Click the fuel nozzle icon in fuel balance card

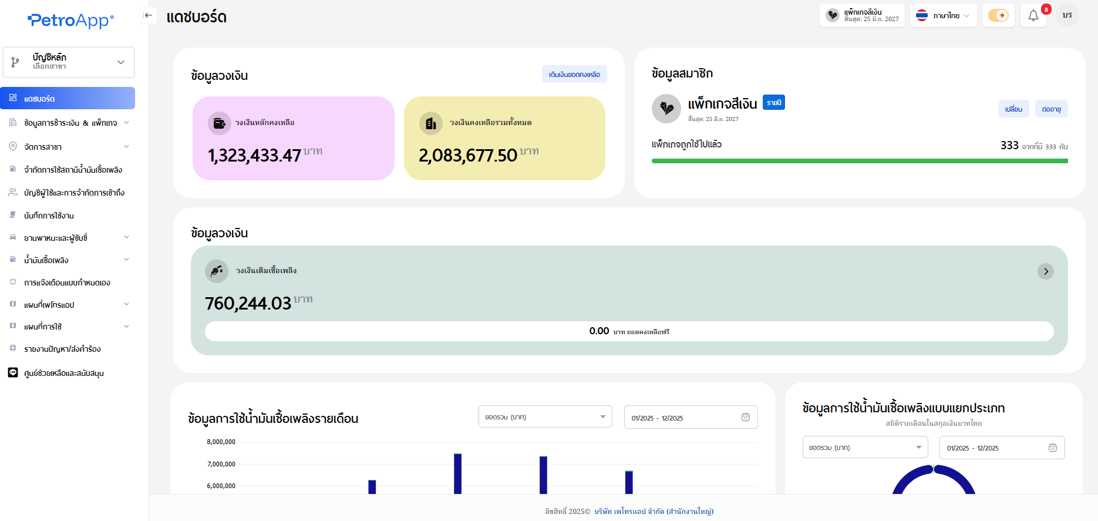point(217,271)
